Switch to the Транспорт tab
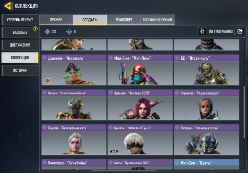Screen dimensions: 248x173 124,20
